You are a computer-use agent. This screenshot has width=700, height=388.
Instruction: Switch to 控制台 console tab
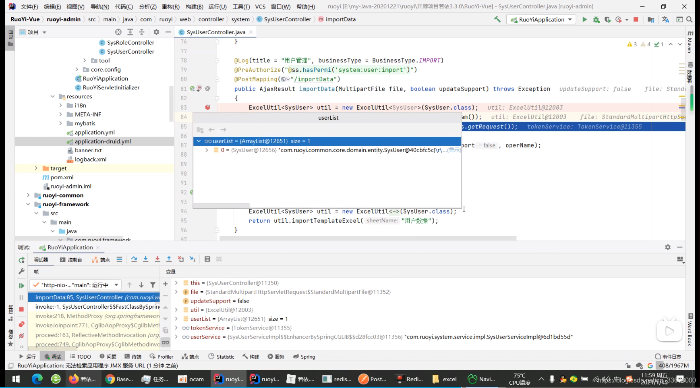(71, 259)
